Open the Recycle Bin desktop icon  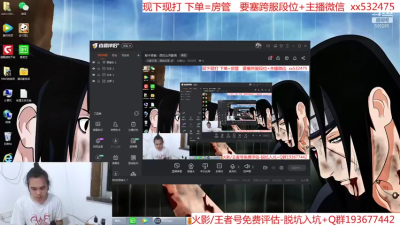tap(7, 138)
